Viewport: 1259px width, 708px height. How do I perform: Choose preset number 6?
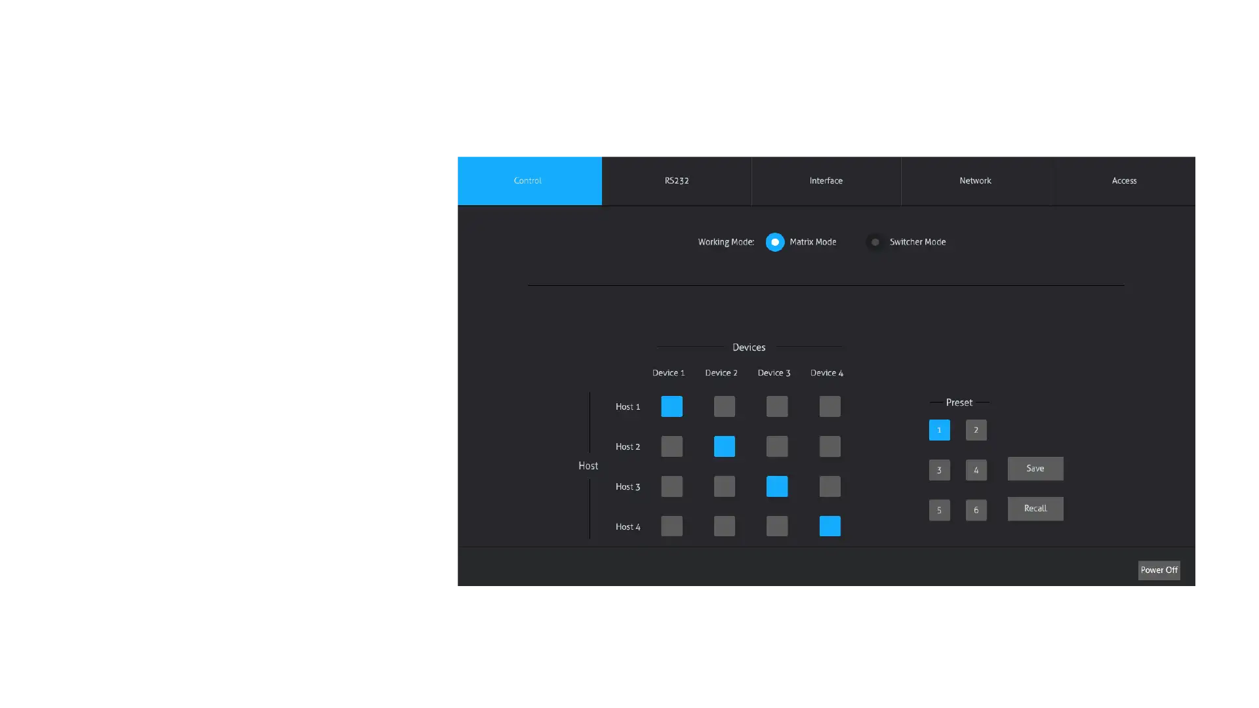point(976,510)
